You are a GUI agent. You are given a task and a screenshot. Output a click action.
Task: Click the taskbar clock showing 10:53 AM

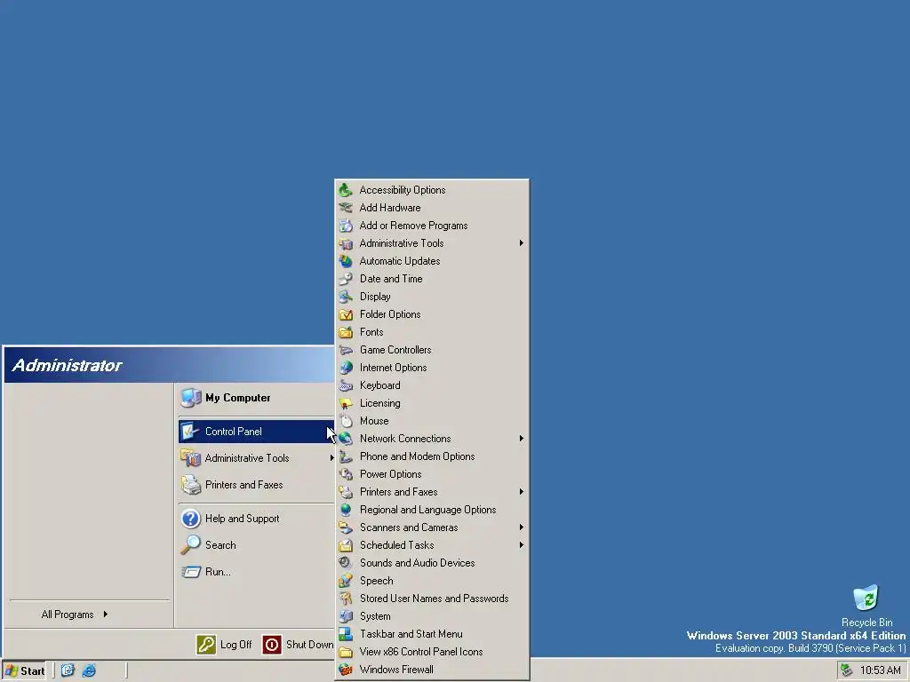881,670
